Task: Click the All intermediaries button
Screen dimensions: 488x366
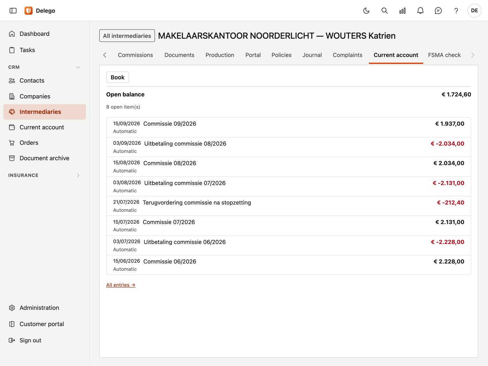Action: 127,36
